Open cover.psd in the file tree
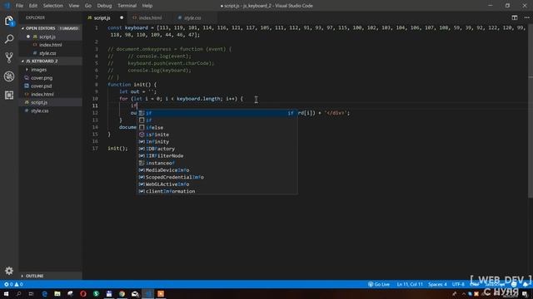 50,86
